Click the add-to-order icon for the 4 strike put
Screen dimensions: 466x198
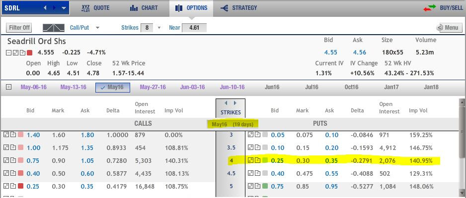pyautogui.click(x=257, y=160)
